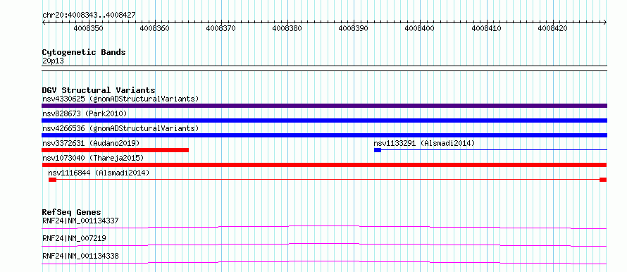
Task: Click the DGV Structural Variants track title
Action: 99,90
